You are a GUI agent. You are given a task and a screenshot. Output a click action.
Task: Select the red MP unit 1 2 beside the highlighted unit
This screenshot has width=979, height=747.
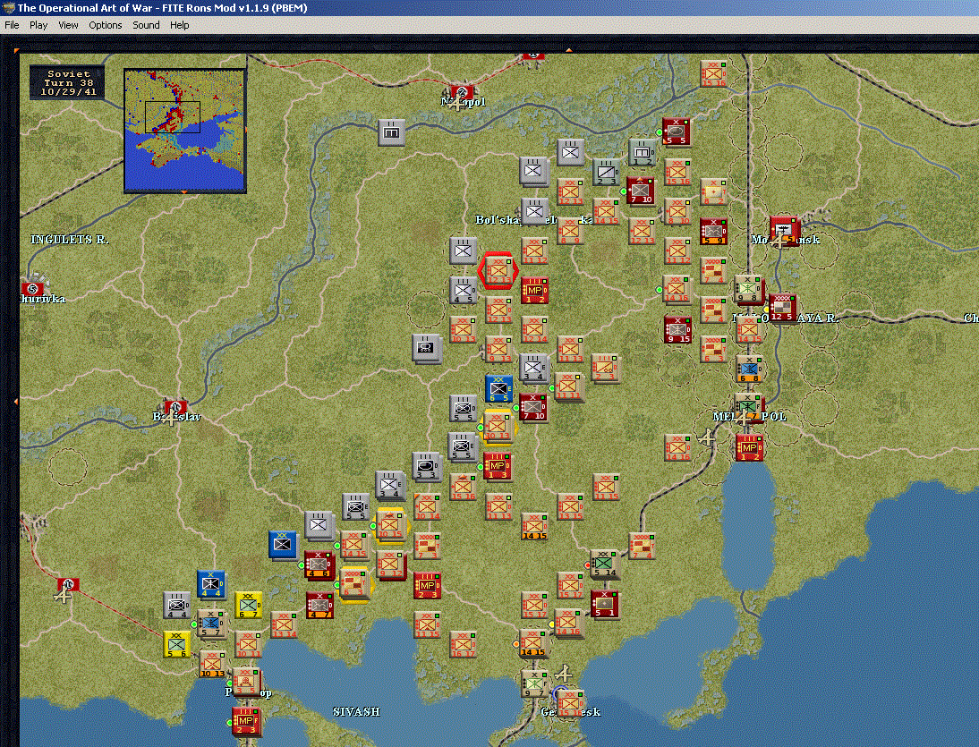click(534, 291)
